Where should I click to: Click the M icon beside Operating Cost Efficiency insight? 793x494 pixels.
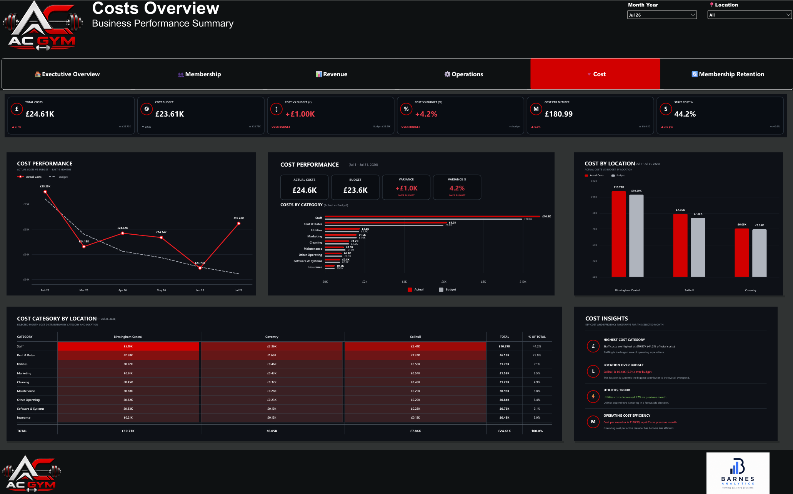click(593, 422)
